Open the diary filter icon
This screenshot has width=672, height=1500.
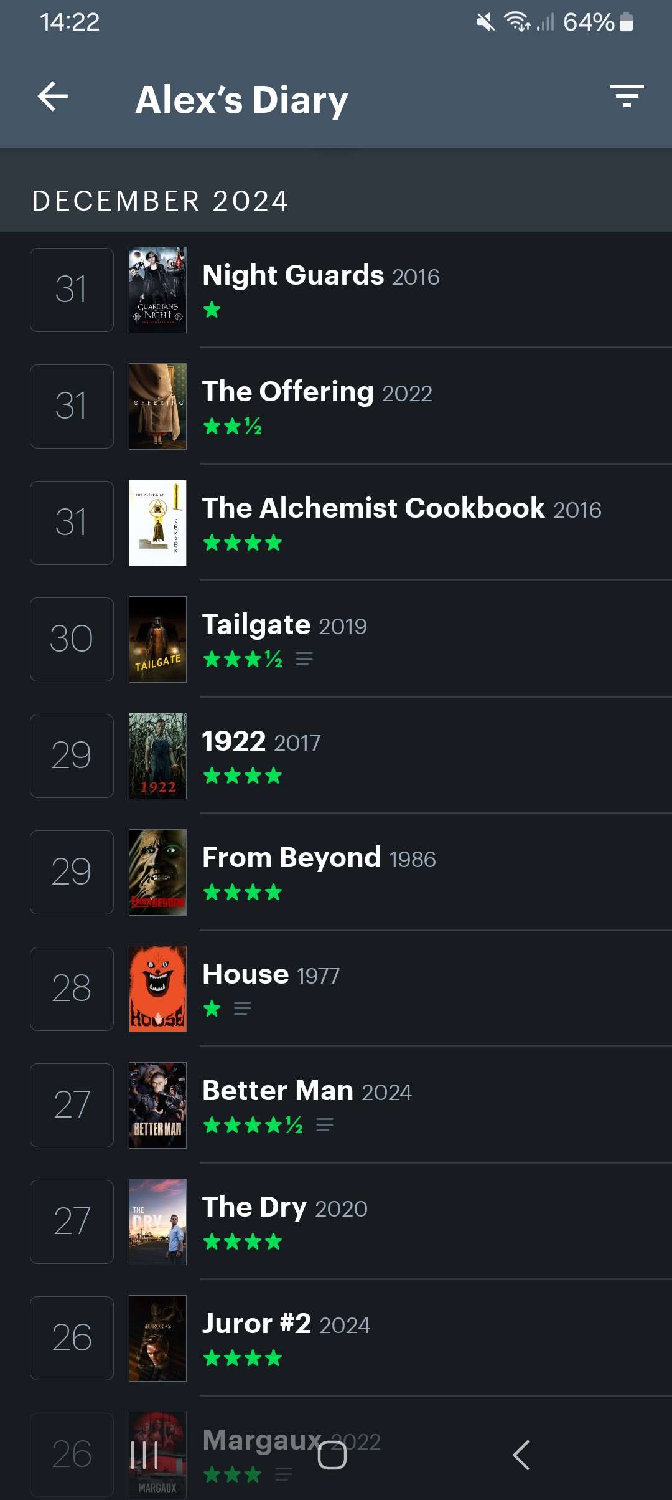[627, 96]
